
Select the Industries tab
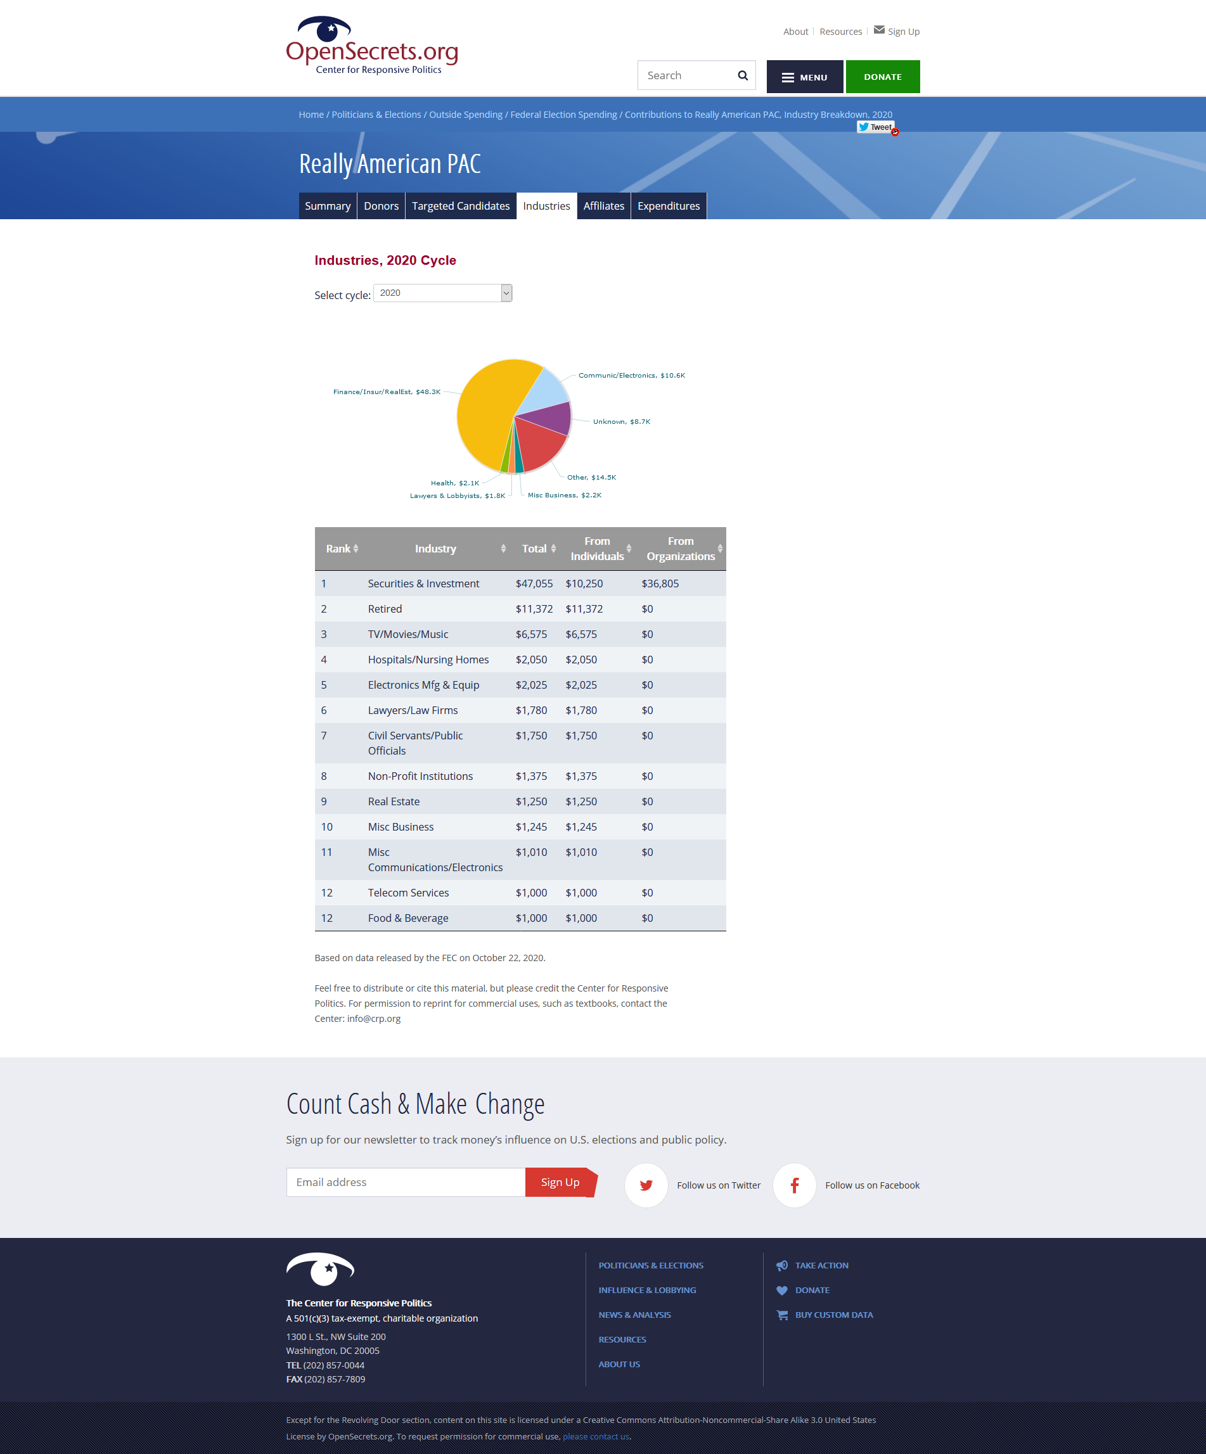click(546, 206)
